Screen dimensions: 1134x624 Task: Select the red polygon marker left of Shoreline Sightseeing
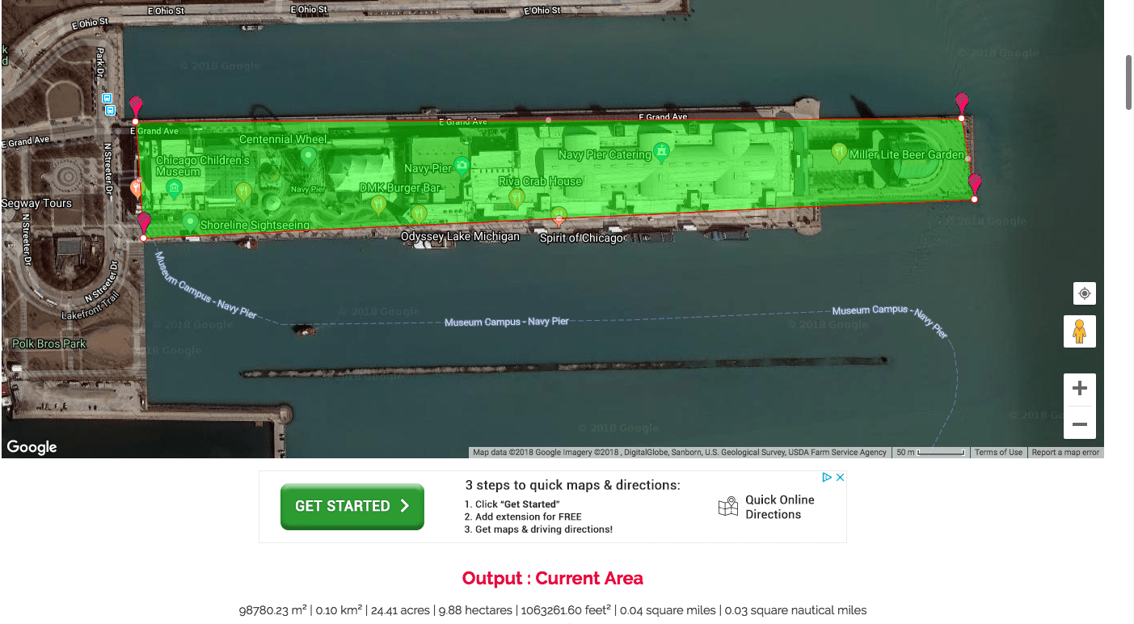(144, 222)
